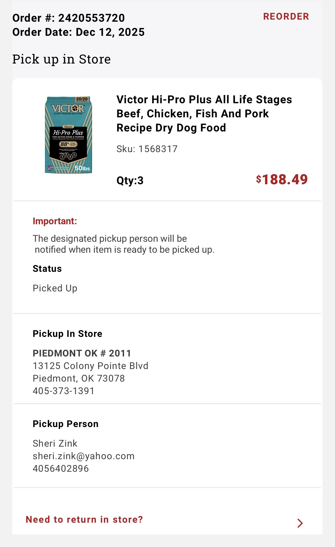Tap the "Pick up in Store" heading
The image size is (335, 547).
61,59
